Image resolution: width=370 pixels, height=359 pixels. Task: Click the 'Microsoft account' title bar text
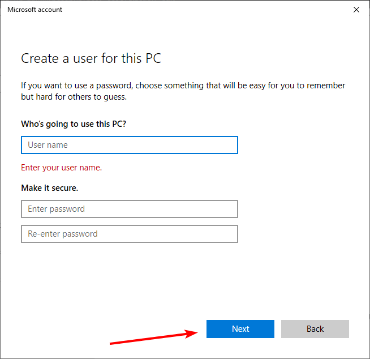pyautogui.click(x=35, y=10)
